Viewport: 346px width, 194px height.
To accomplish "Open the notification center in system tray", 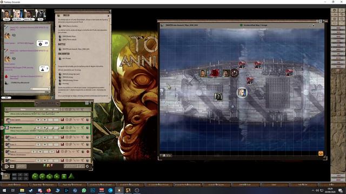I will 341,190.
